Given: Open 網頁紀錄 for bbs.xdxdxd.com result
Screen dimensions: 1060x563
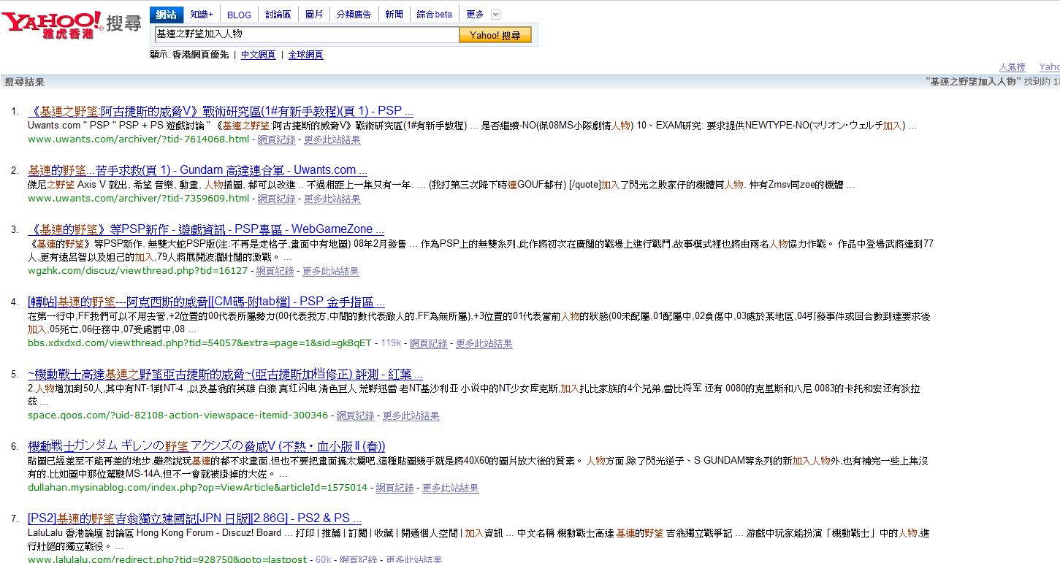Looking at the screenshot, I should (429, 343).
